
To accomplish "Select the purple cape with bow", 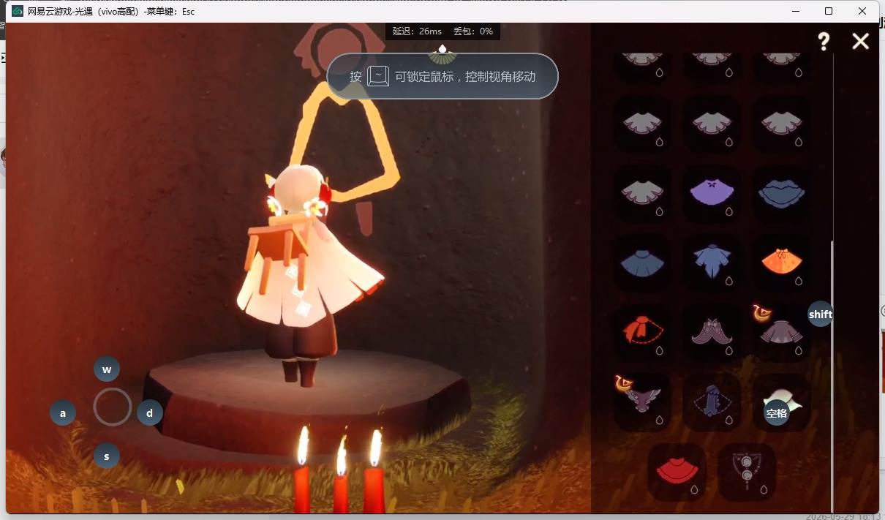I will pyautogui.click(x=712, y=195).
